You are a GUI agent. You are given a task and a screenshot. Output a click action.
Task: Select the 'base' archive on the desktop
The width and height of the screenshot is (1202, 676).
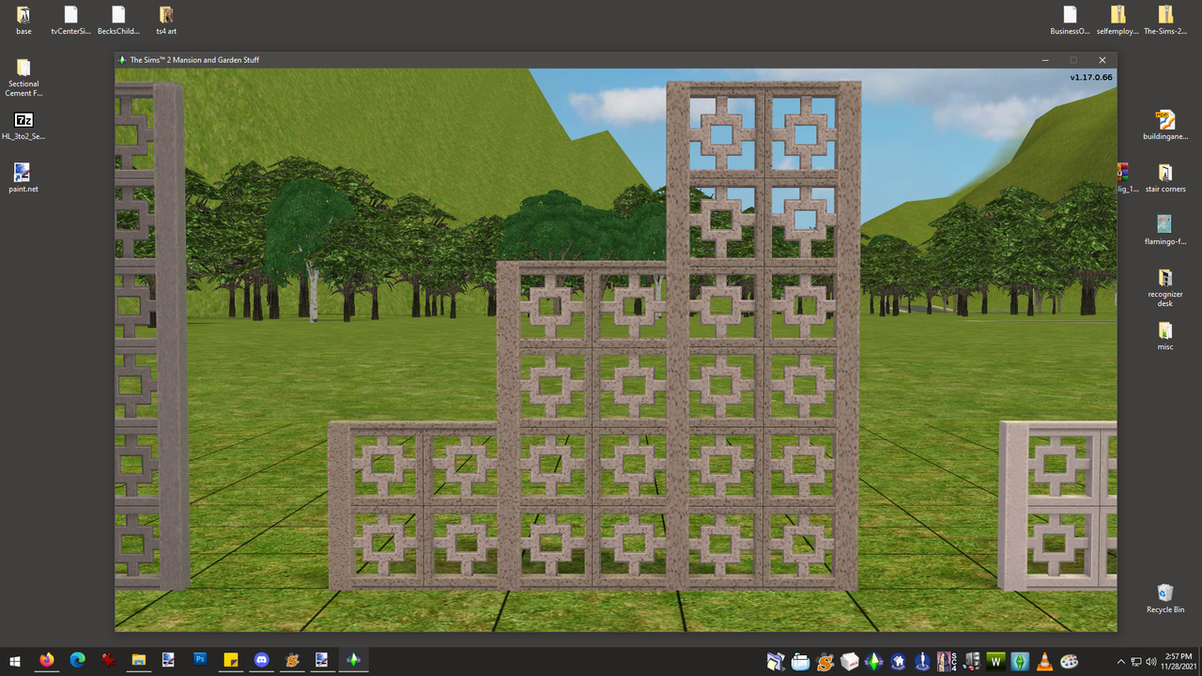pyautogui.click(x=23, y=21)
